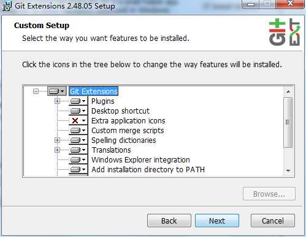This screenshot has height=237, width=306.
Task: Expand the Translations tree node
Action: click(x=57, y=150)
